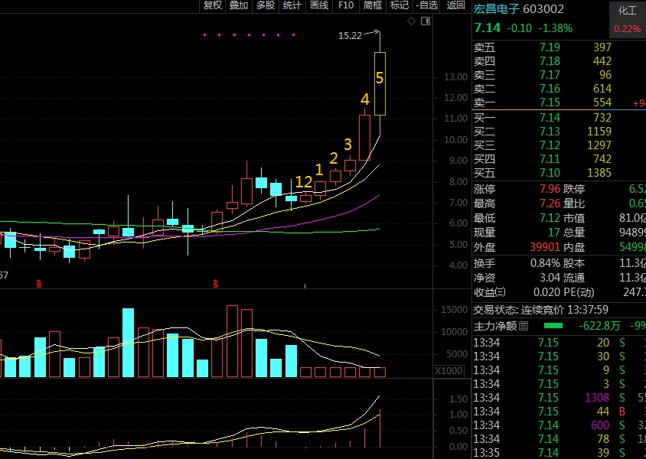Click stock name 宏昌电子
This screenshot has width=646, height=459.
pyautogui.click(x=497, y=9)
